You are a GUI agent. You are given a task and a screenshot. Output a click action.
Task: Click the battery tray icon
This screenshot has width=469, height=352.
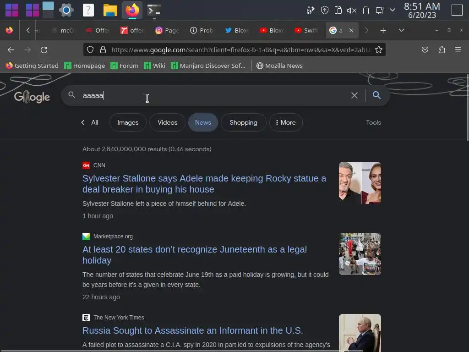pos(365,11)
